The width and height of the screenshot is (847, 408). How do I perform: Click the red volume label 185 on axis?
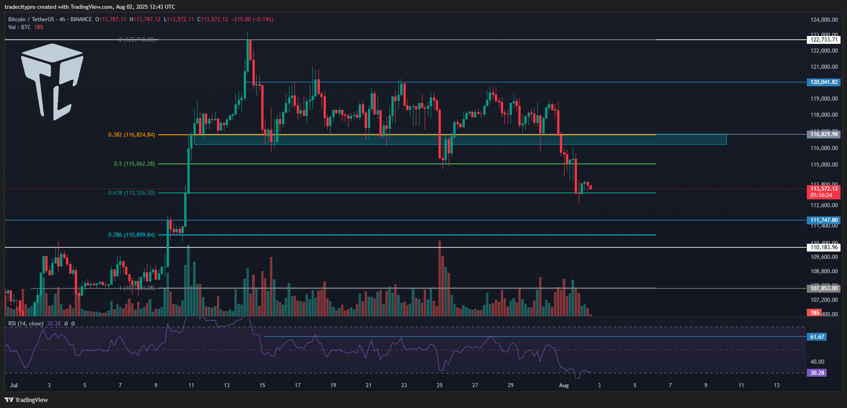point(815,313)
